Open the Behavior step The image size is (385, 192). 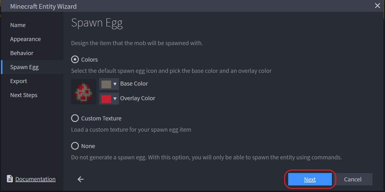pyautogui.click(x=22, y=53)
